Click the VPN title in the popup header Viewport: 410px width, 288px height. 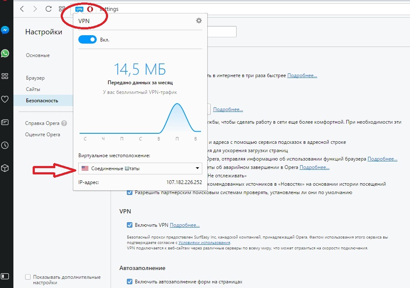coord(84,21)
